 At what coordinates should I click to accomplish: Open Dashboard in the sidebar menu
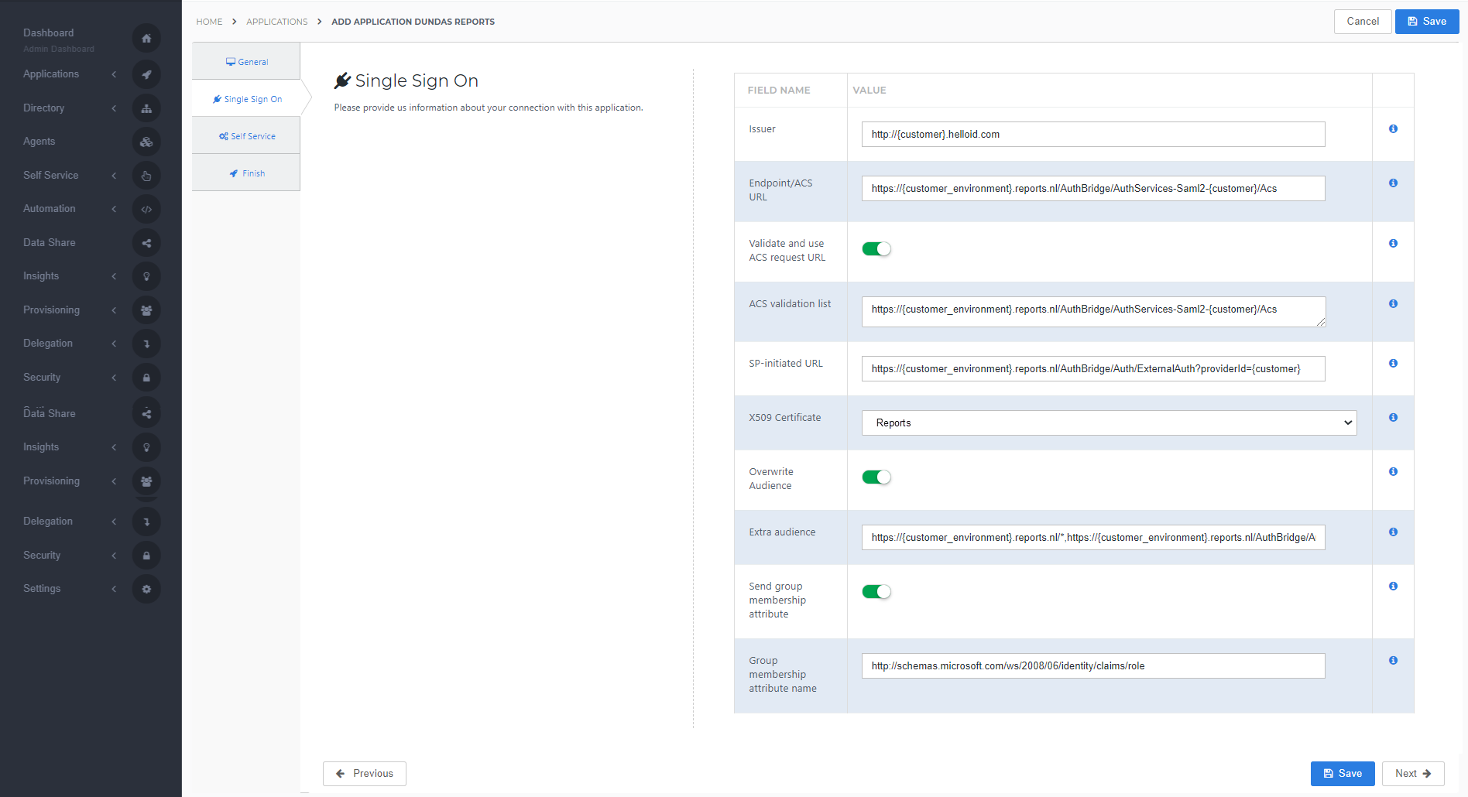tap(48, 33)
